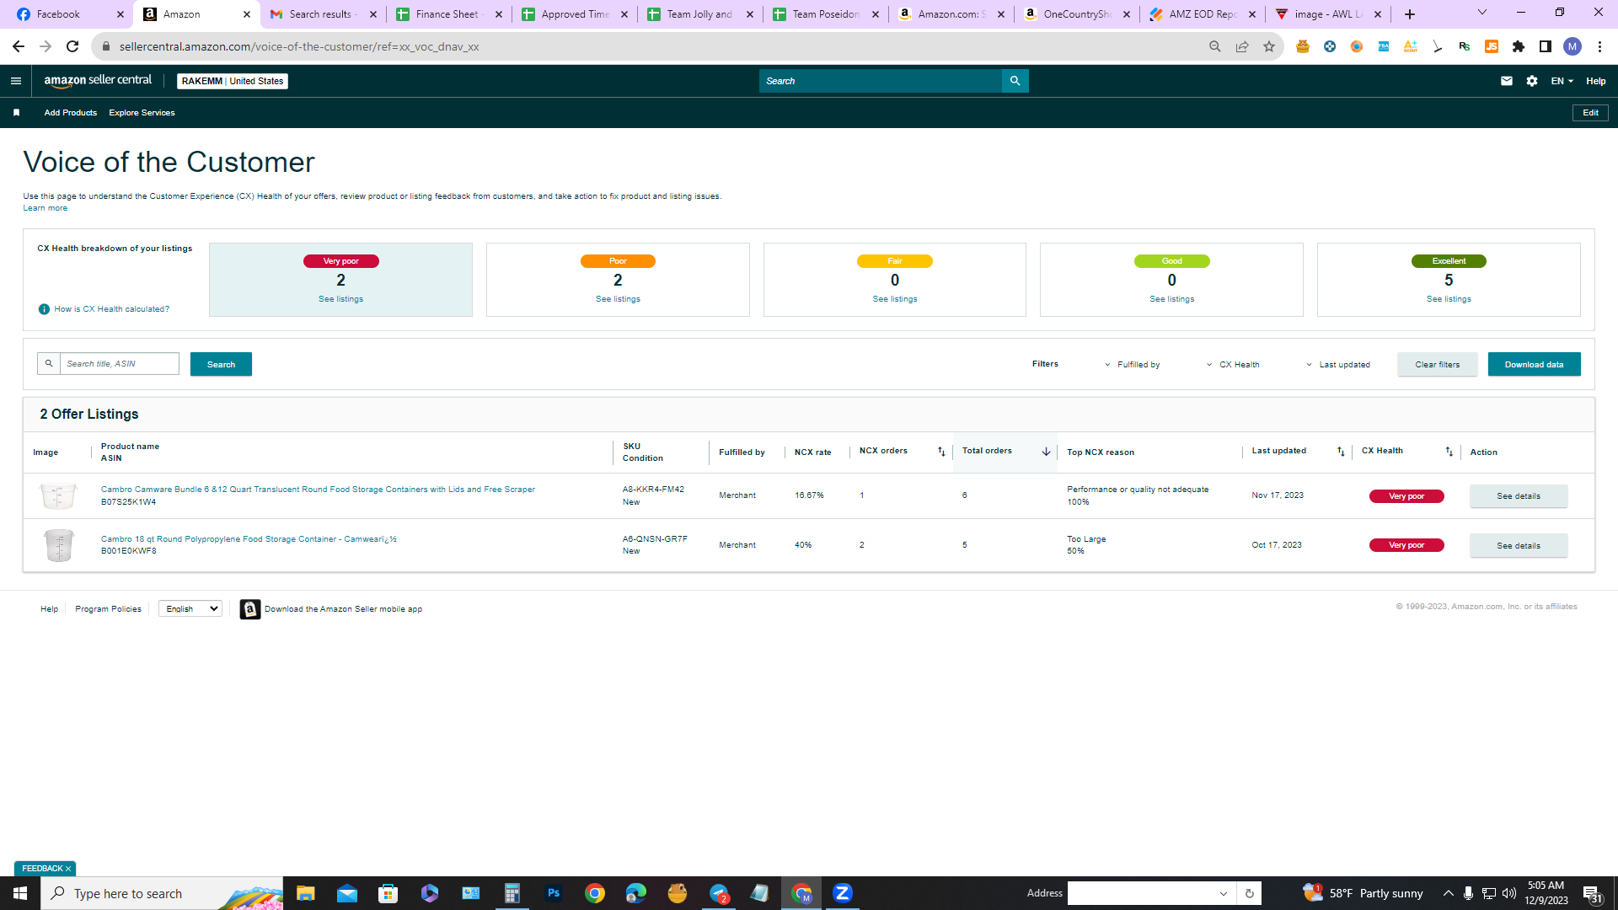Switch to the AMZ EOD Report tab
The width and height of the screenshot is (1618, 910).
coord(1203,14)
